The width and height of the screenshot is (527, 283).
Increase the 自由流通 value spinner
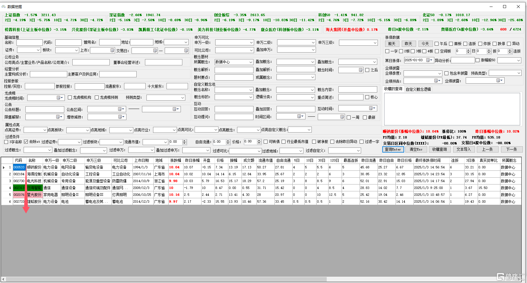pyautogui.click(x=228, y=141)
